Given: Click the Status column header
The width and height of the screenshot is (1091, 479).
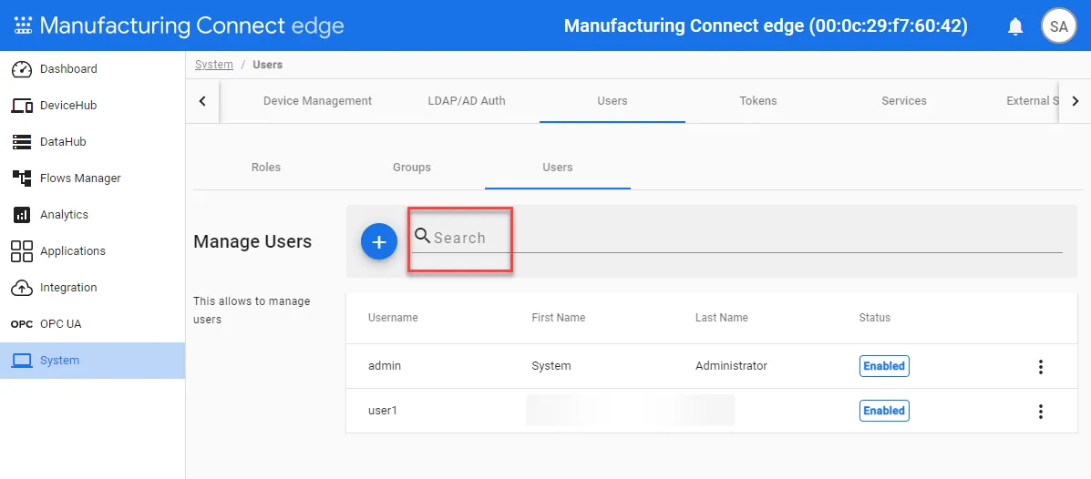Looking at the screenshot, I should coord(875,318).
